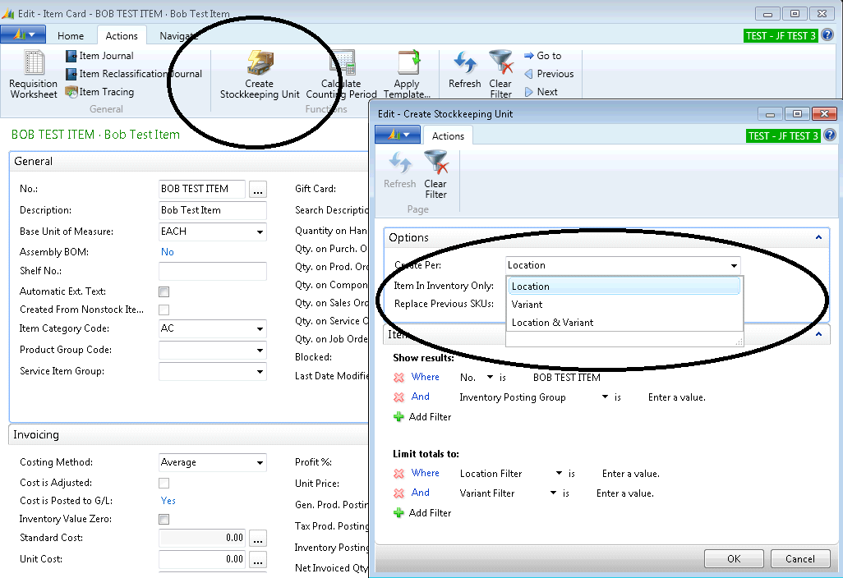Screen dimensions: 843x578
Task: Click OK in Create Stockkeeping Unit dialog
Action: [734, 558]
